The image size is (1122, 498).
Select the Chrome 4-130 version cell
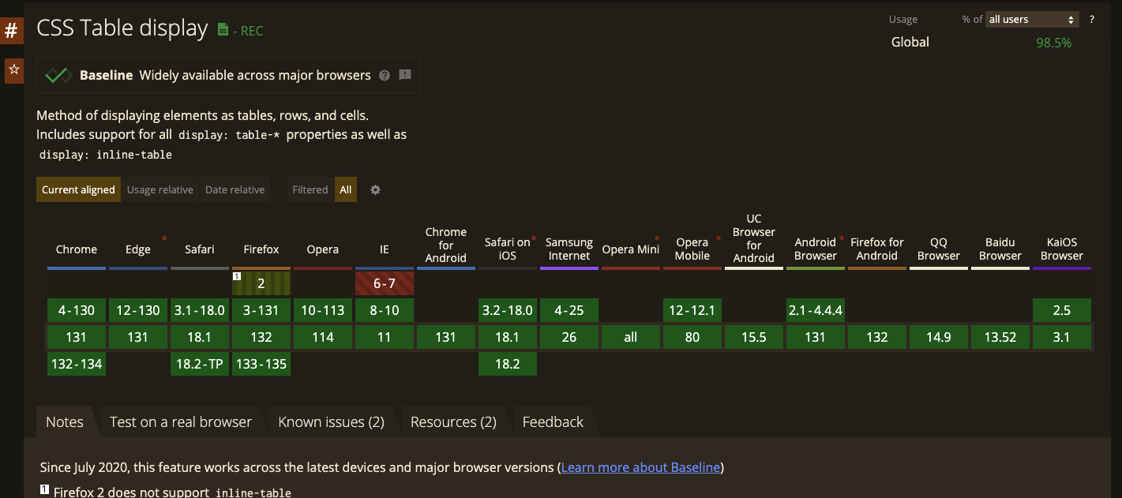[x=77, y=310]
